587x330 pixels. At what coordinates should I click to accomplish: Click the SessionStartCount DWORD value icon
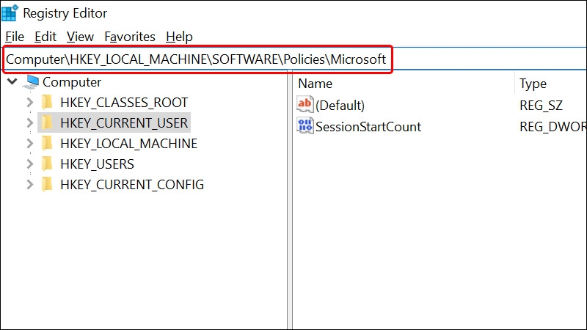pyautogui.click(x=305, y=126)
